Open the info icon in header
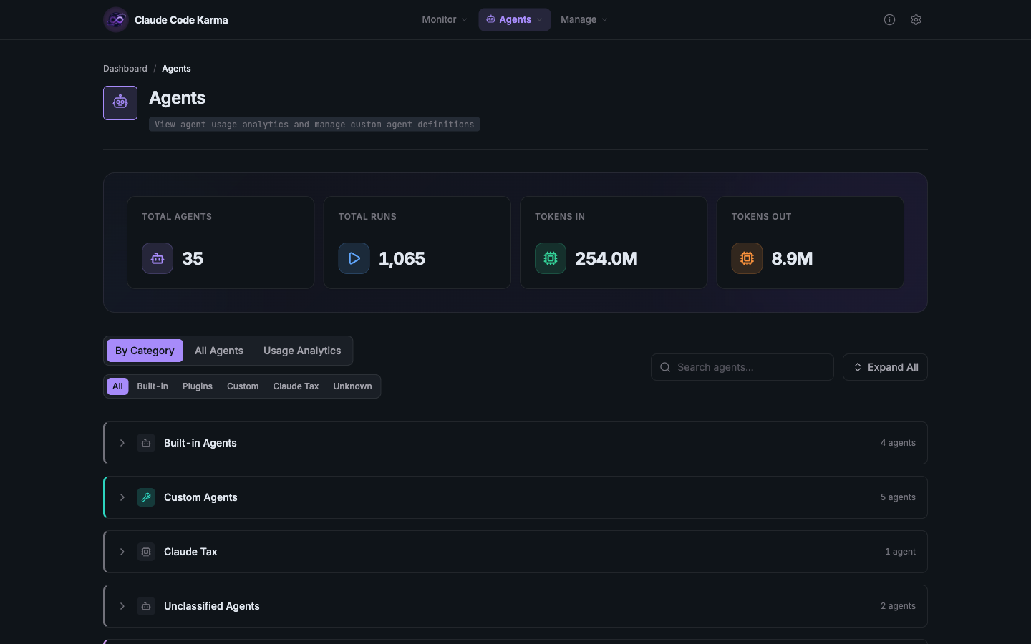Viewport: 1031px width, 644px height. [889, 20]
